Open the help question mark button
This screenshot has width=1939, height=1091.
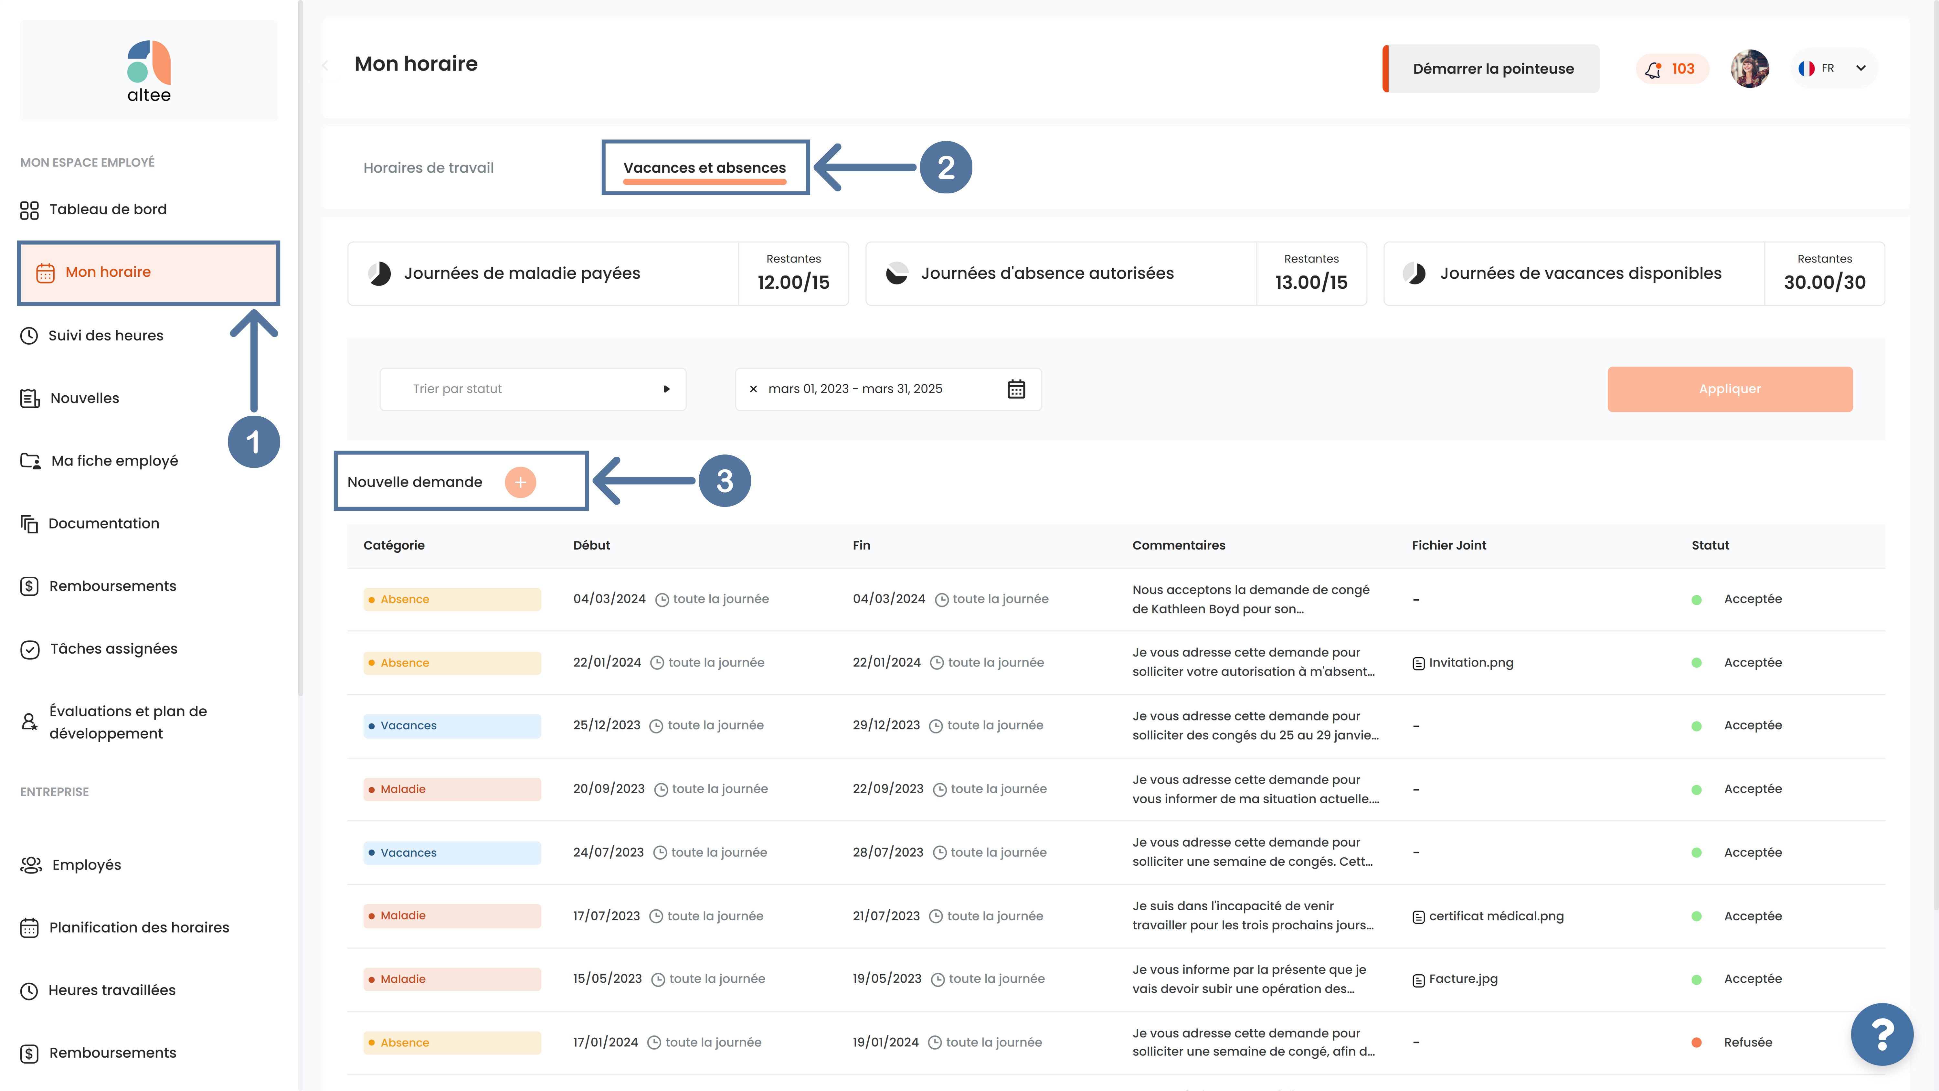pos(1882,1034)
